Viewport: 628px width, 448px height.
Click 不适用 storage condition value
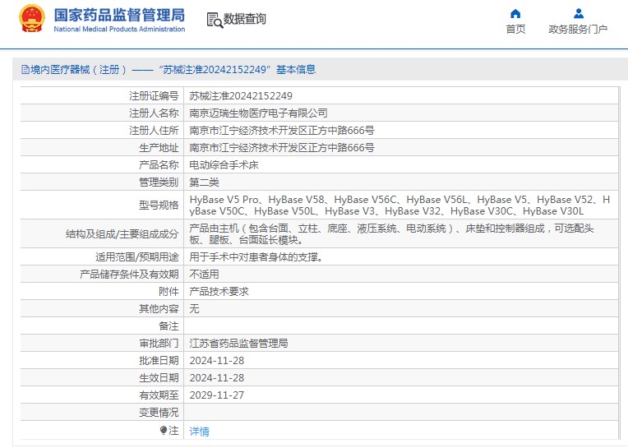[x=204, y=275]
